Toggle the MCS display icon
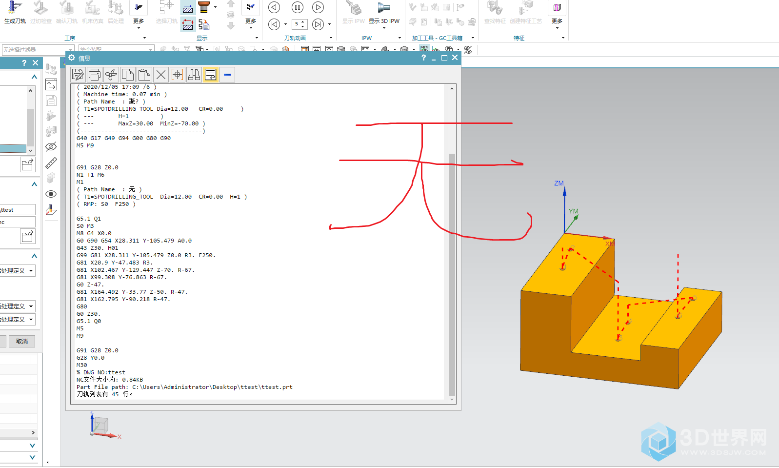The height and width of the screenshot is (468, 779). tap(424, 49)
